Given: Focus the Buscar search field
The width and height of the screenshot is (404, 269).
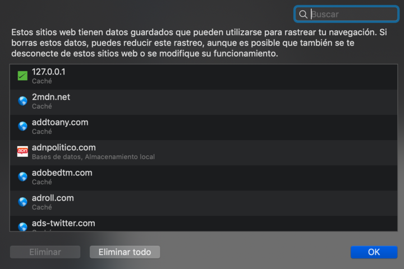Looking at the screenshot, I should pyautogui.click(x=346, y=14).
